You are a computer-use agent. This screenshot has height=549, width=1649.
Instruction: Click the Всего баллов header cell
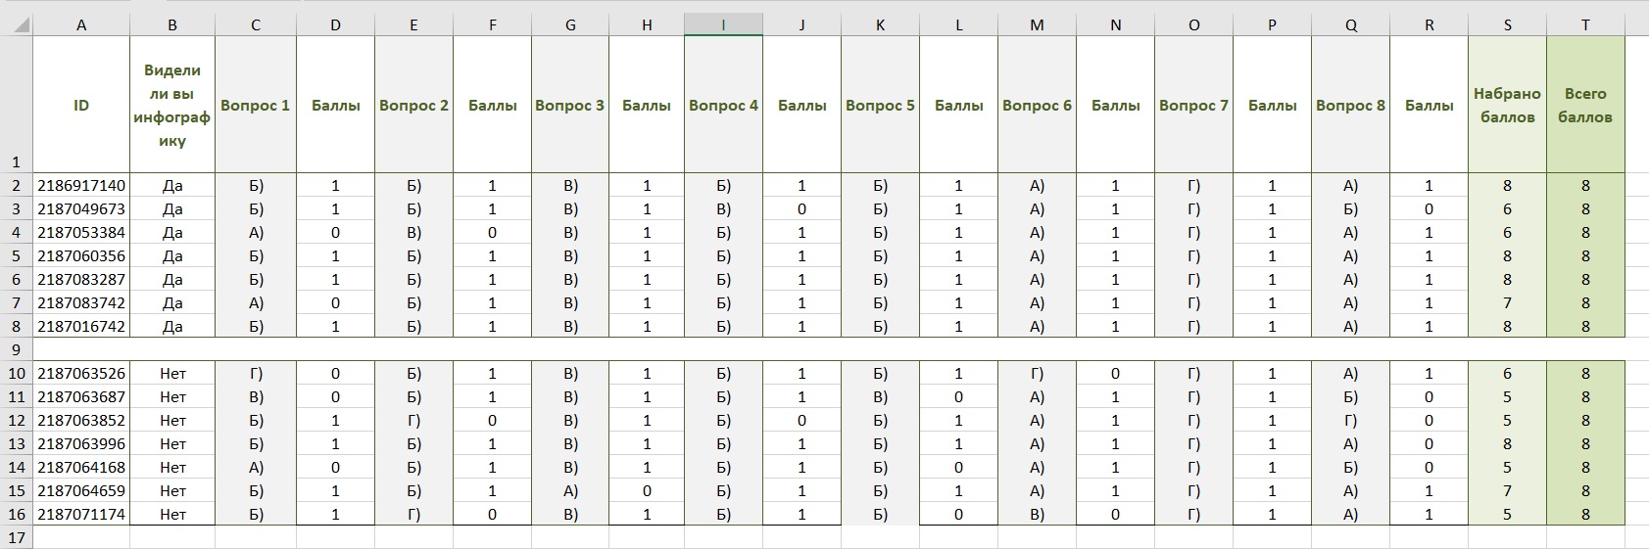[1585, 105]
